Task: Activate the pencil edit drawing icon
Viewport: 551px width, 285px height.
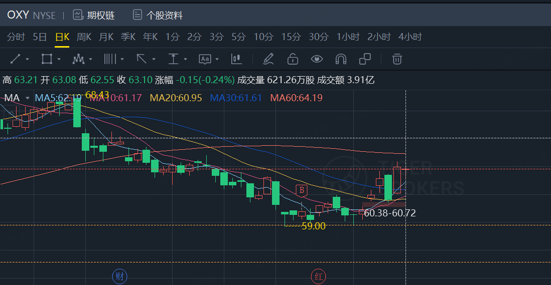Action: point(268,59)
